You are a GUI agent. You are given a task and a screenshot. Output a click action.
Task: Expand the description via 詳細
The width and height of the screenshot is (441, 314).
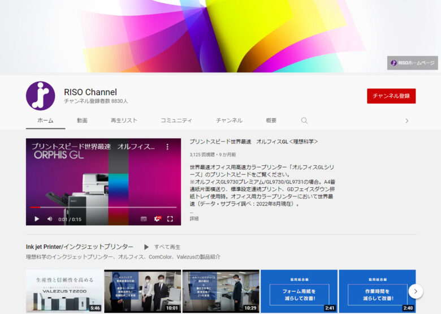[x=194, y=218]
